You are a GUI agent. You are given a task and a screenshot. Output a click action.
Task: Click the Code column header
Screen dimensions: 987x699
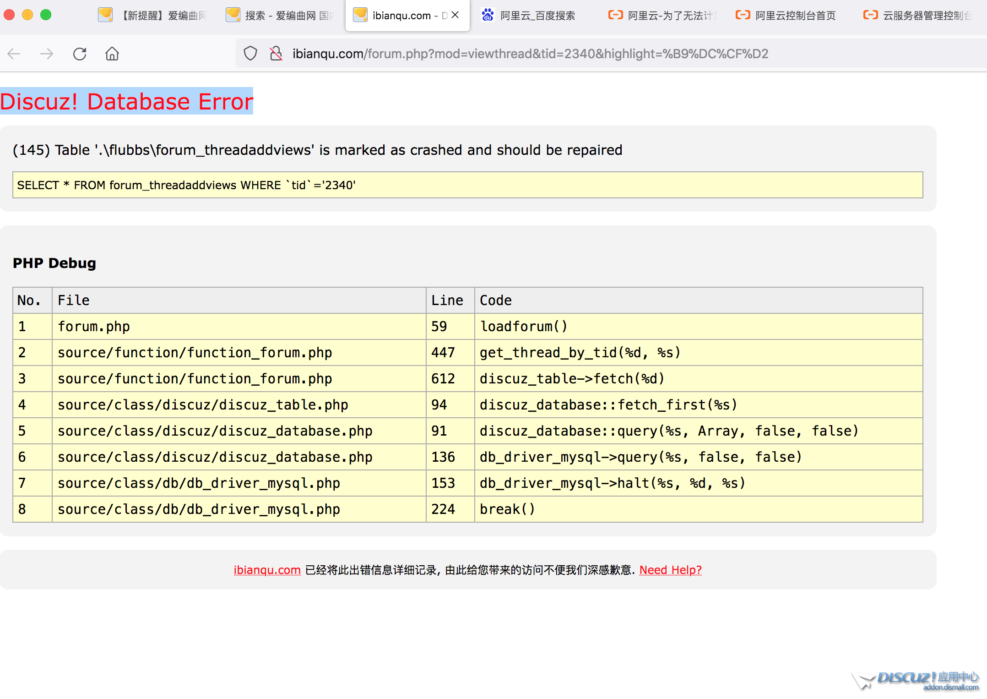click(699, 300)
